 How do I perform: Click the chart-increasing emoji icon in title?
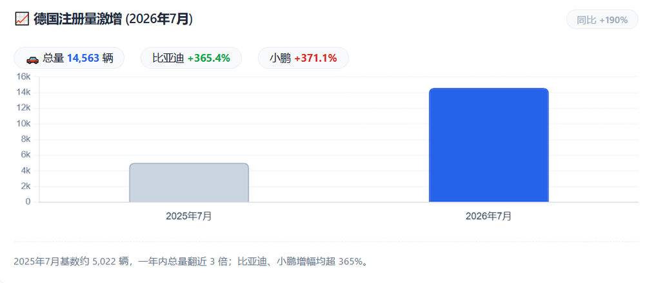coord(21,19)
